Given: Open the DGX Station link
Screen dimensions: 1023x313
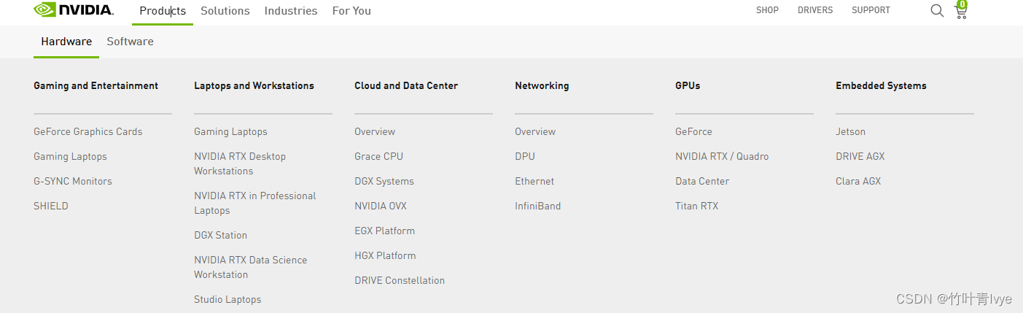Looking at the screenshot, I should point(220,236).
